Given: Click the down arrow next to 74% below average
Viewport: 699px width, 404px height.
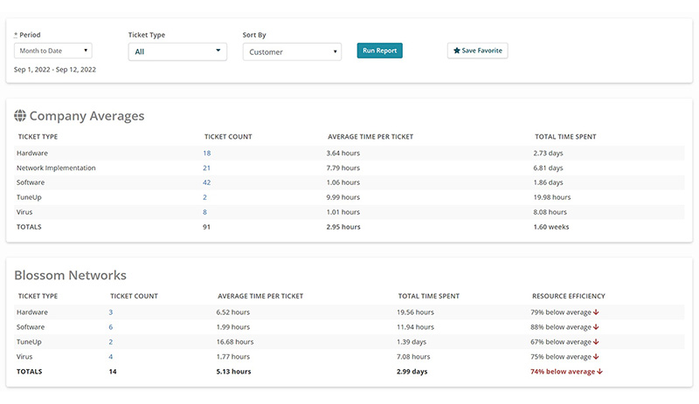Looking at the screenshot, I should (x=599, y=371).
